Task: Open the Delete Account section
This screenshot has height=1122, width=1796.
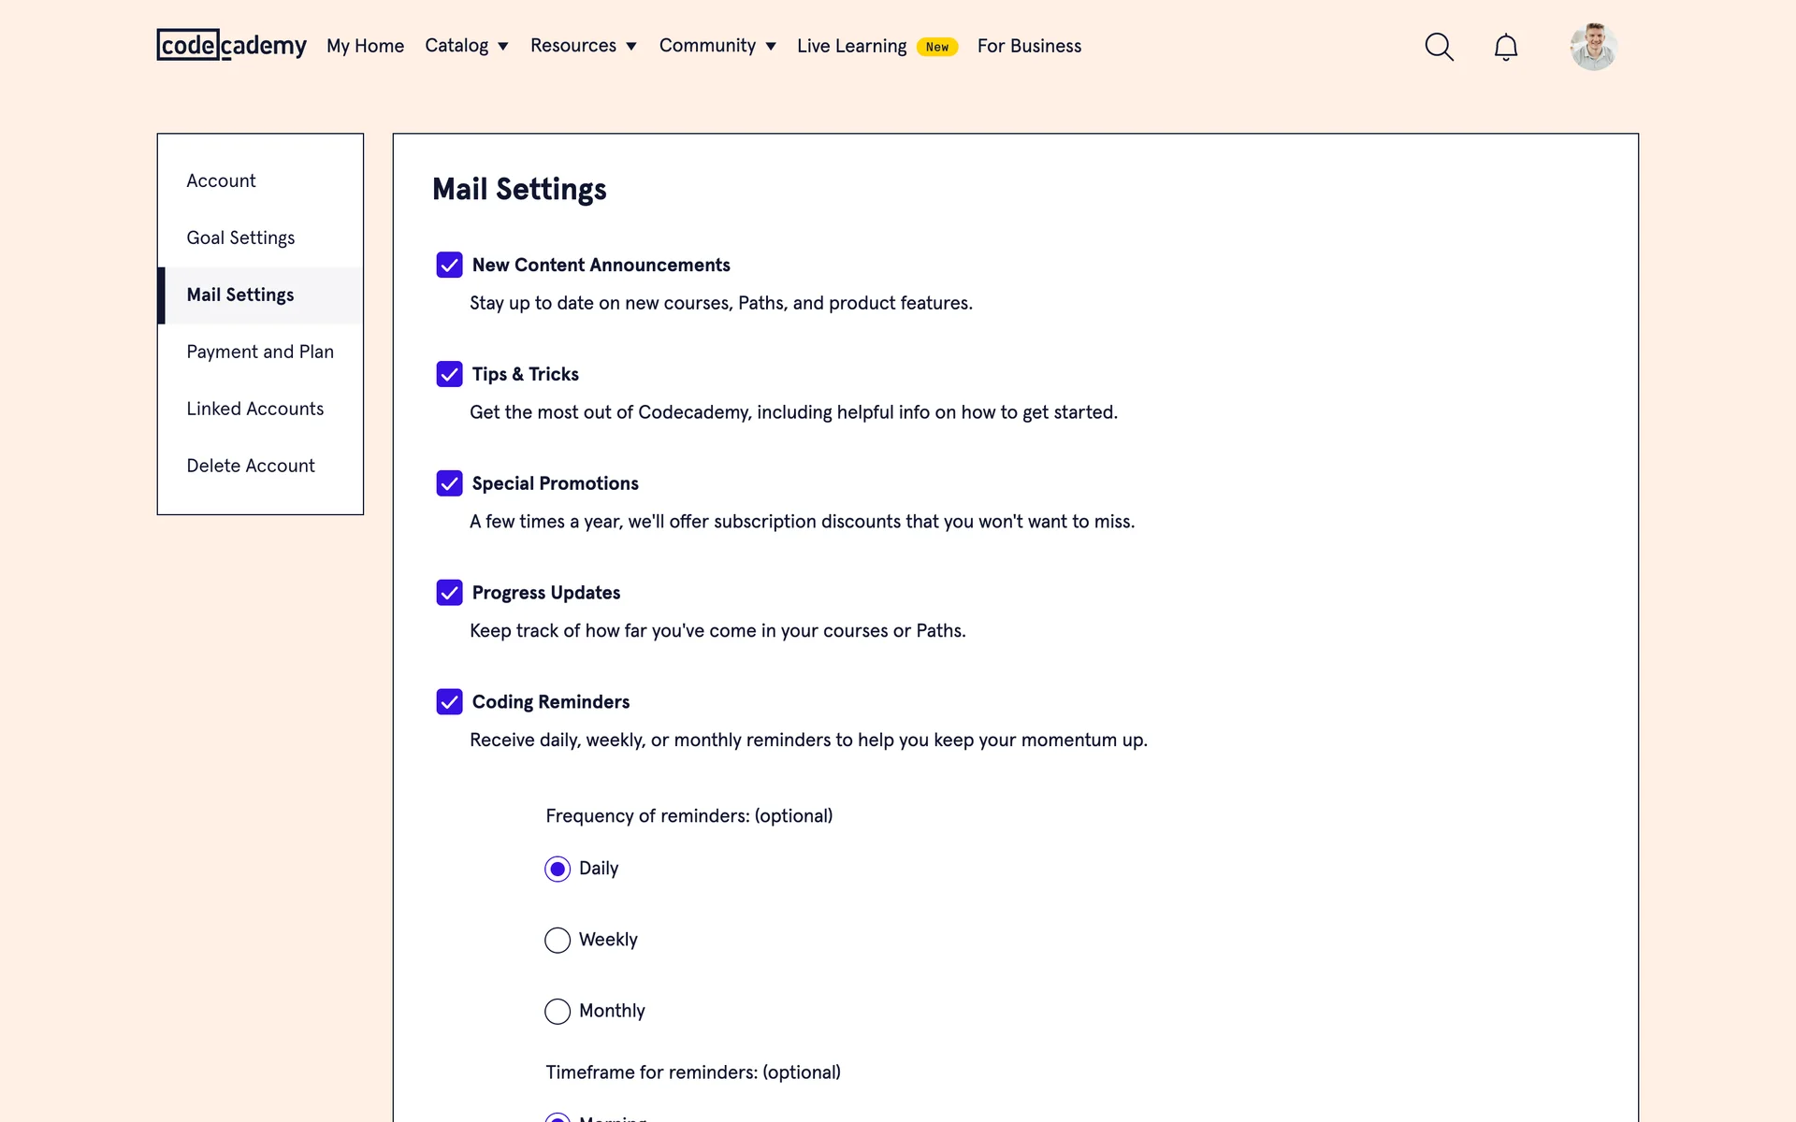Action: click(250, 466)
